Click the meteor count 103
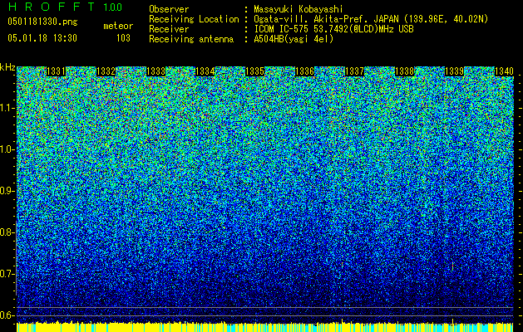This screenshot has height=332, width=523. (123, 38)
